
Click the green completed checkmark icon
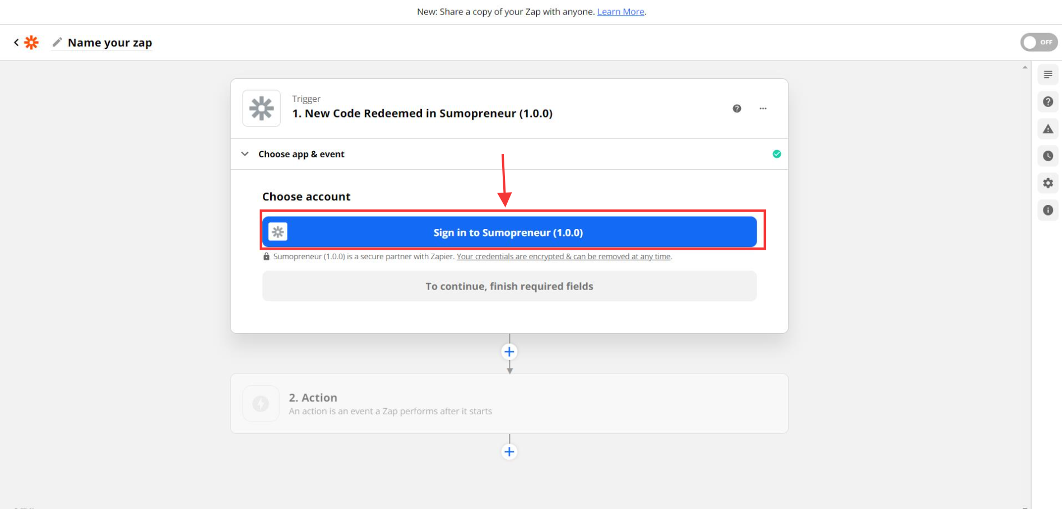(x=777, y=154)
